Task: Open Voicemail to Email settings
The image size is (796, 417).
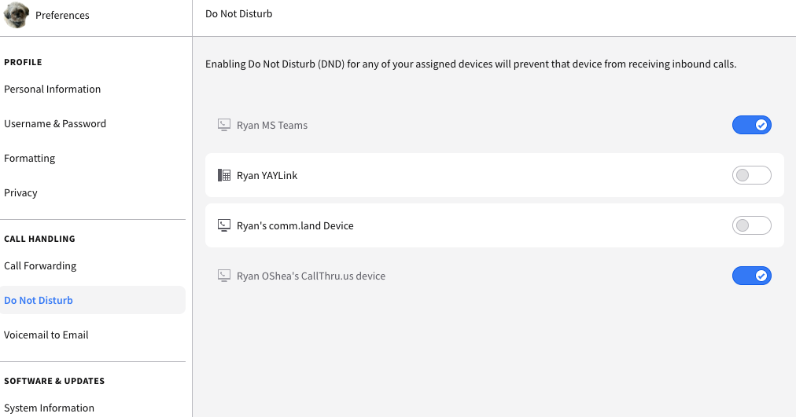Action: [46, 335]
